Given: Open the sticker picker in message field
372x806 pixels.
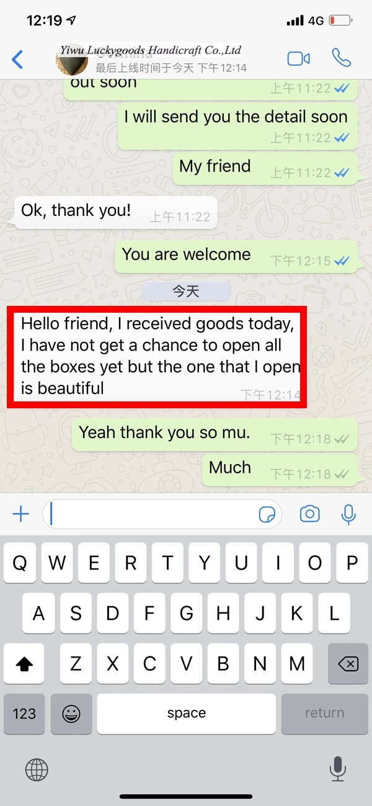Looking at the screenshot, I should tap(267, 514).
